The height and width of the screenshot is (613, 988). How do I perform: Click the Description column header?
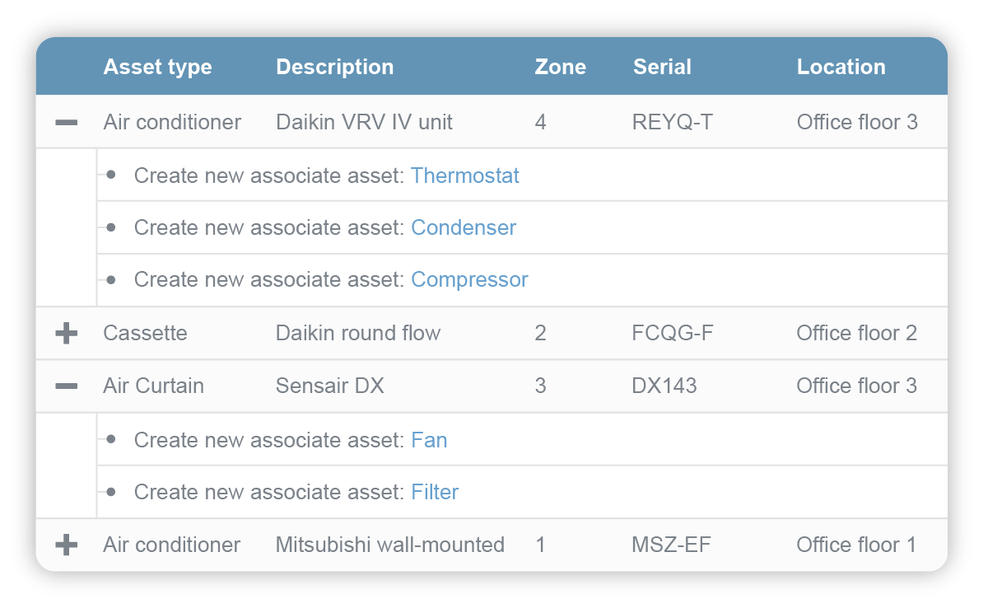pos(334,67)
